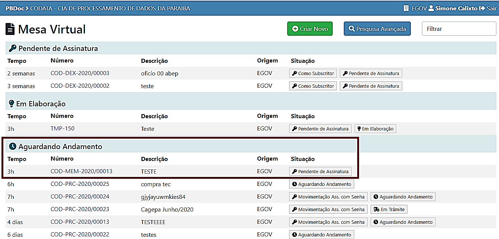The image size is (499, 239).
Task: Open Pesquisa Avançada search
Action: (377, 29)
